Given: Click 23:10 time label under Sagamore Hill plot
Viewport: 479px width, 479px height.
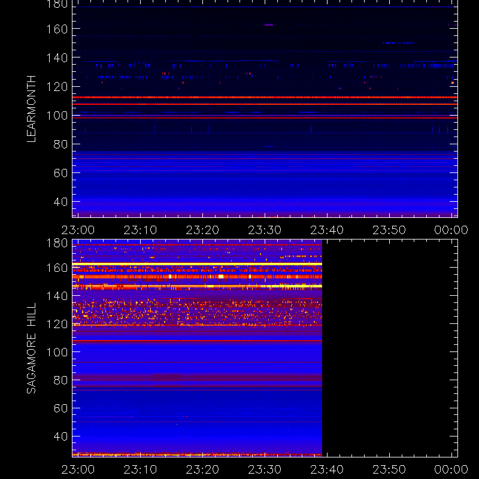Looking at the screenshot, I should 140,469.
